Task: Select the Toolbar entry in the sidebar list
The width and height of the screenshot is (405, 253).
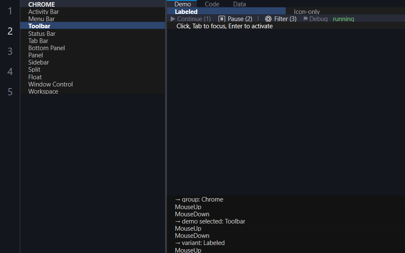Action: tap(92, 26)
